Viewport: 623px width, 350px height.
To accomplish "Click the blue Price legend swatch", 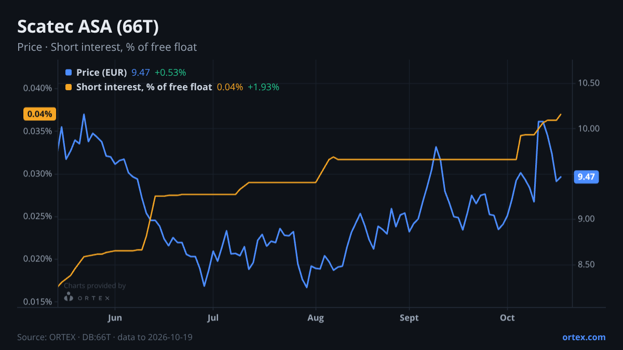I will click(69, 73).
